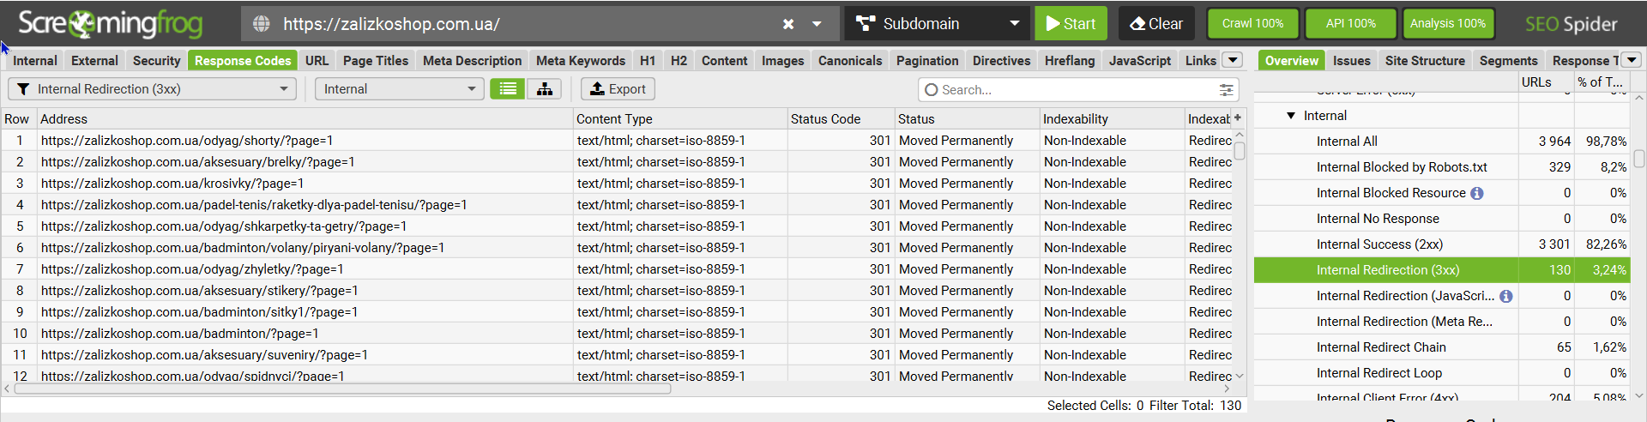The height and width of the screenshot is (422, 1647).
Task: Click the Crawl 100% progress bar
Action: coord(1252,24)
